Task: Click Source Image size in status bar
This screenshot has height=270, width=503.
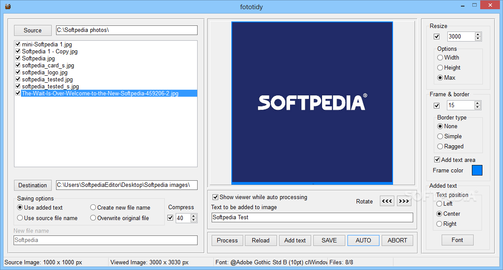Action: pyautogui.click(x=43, y=262)
